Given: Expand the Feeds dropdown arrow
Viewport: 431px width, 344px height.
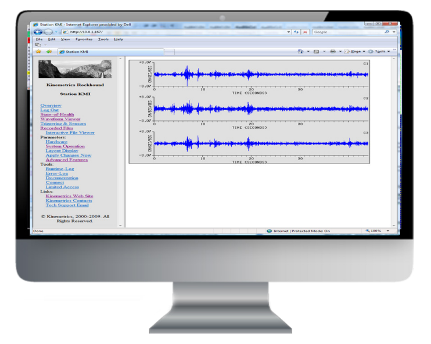Looking at the screenshot, I should 324,52.
